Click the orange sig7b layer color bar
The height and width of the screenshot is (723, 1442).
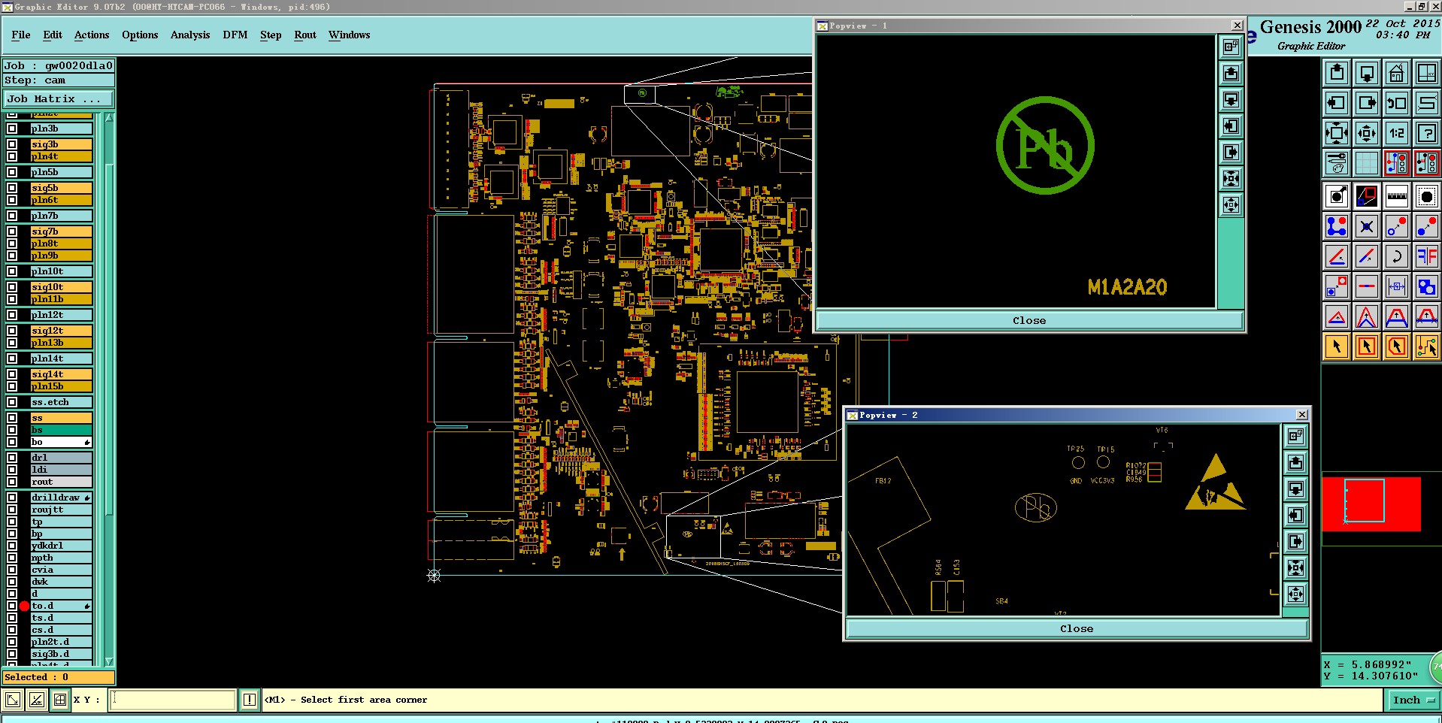coord(61,231)
